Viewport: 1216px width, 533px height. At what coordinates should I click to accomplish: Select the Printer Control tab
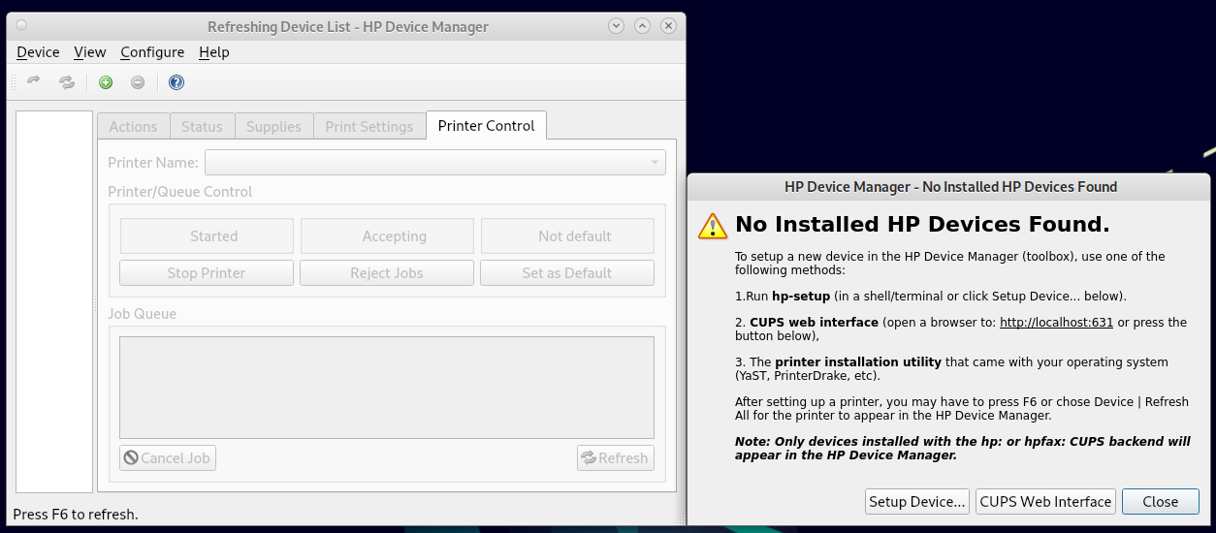[x=486, y=125]
